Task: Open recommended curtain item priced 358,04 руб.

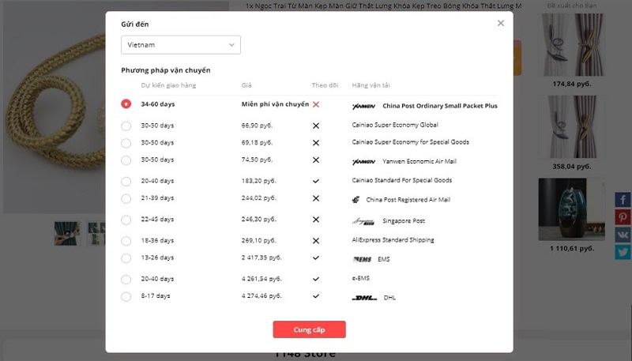Action: [x=571, y=127]
